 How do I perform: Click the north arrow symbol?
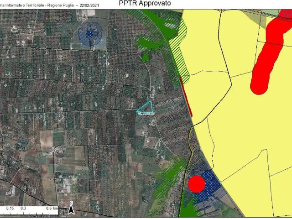(x=71, y=208)
